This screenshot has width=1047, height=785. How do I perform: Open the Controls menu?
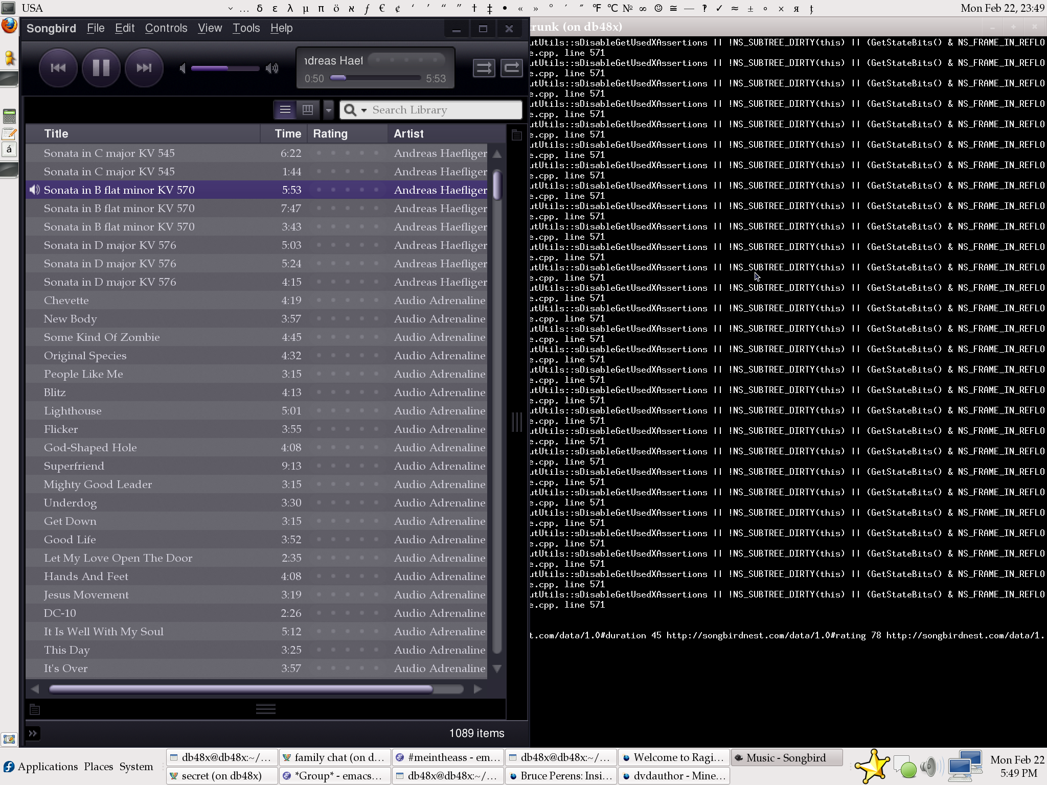point(166,28)
